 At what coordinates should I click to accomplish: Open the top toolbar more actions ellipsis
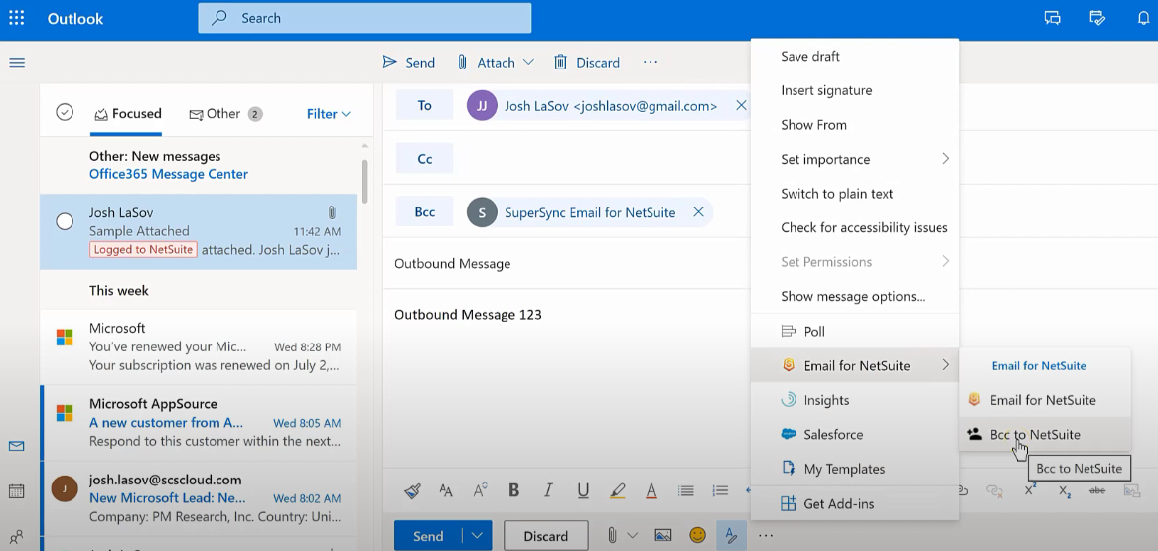tap(650, 62)
